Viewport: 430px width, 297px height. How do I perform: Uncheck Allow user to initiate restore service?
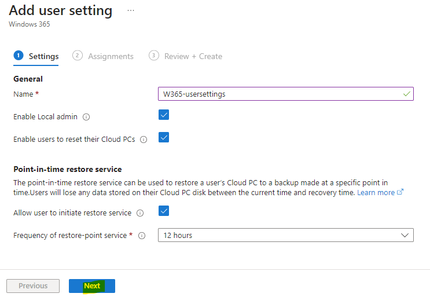(x=164, y=211)
